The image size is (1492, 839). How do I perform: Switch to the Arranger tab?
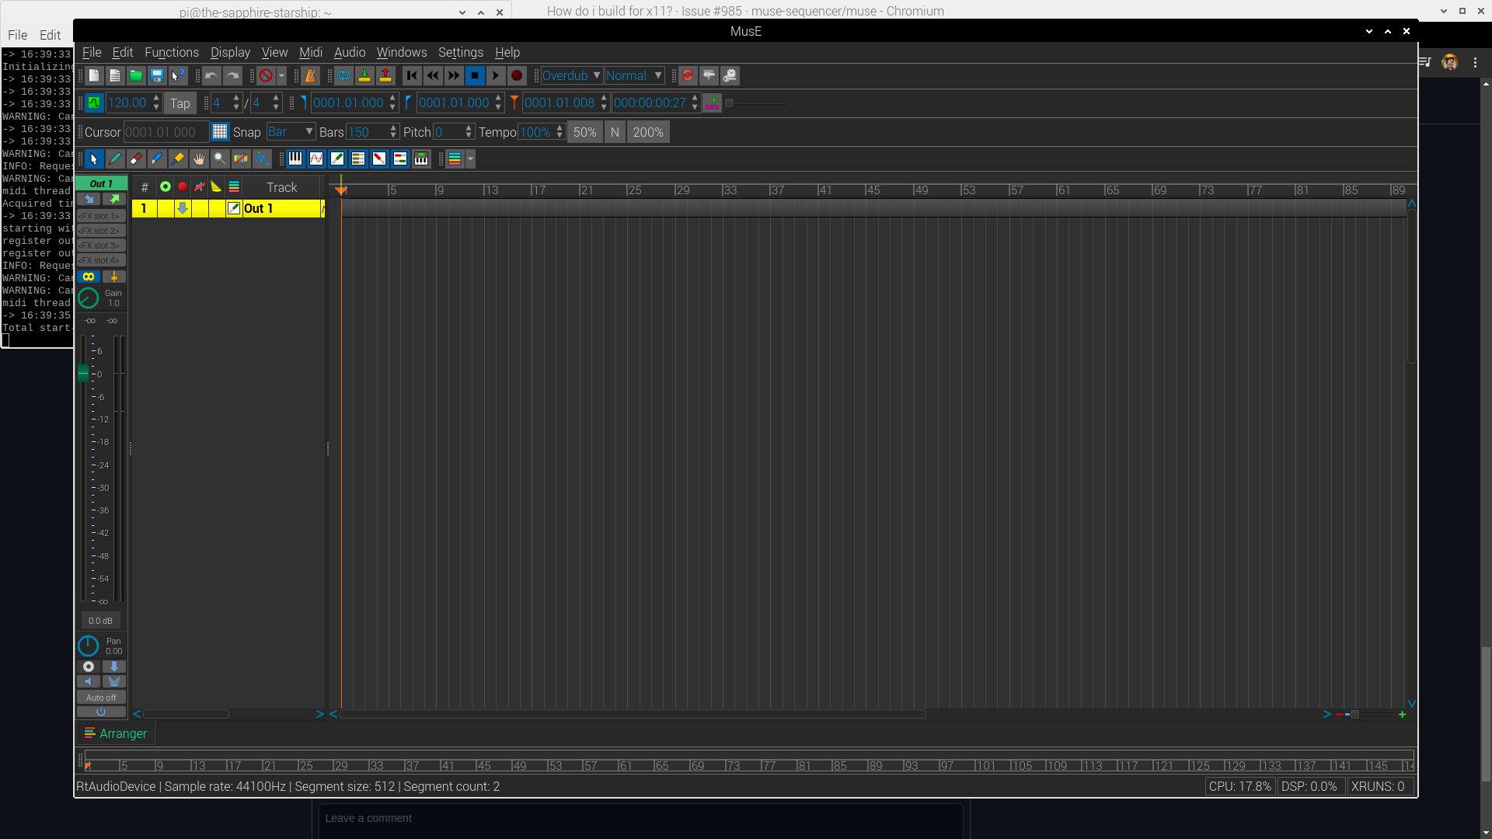click(x=115, y=733)
